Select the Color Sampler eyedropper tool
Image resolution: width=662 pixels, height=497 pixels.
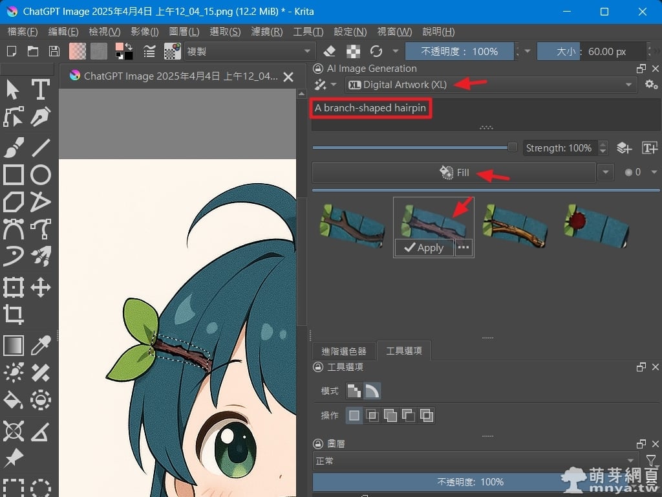click(41, 345)
